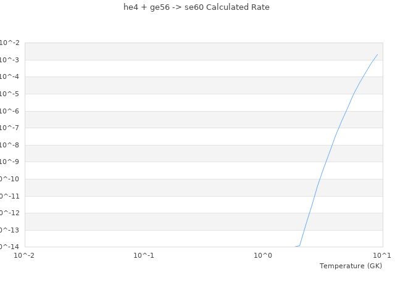Click the 'Temperature (GK)' axis title
This screenshot has width=395, height=296.
pos(351,266)
